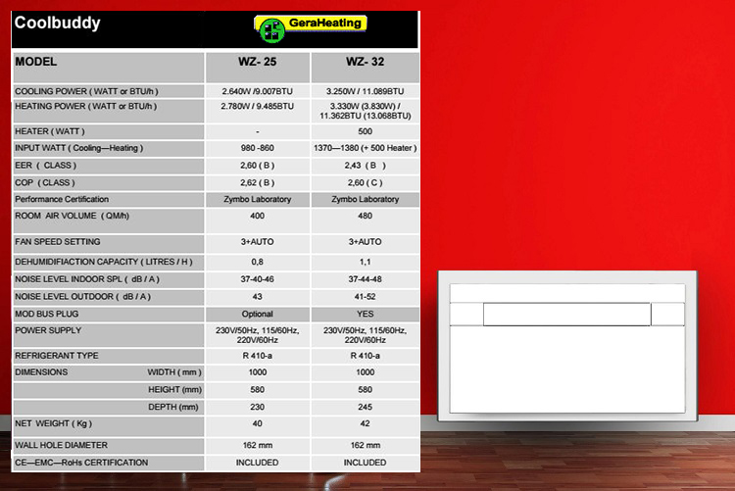
Task: Click the HEATER ( WATT ) label
Action: (50, 131)
